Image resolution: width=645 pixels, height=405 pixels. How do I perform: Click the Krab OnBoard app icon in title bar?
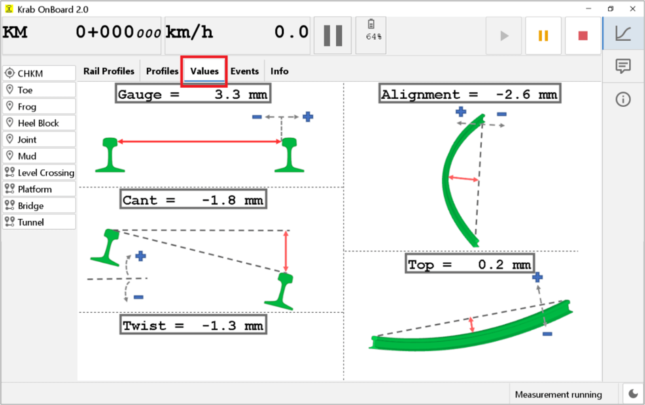(9, 9)
